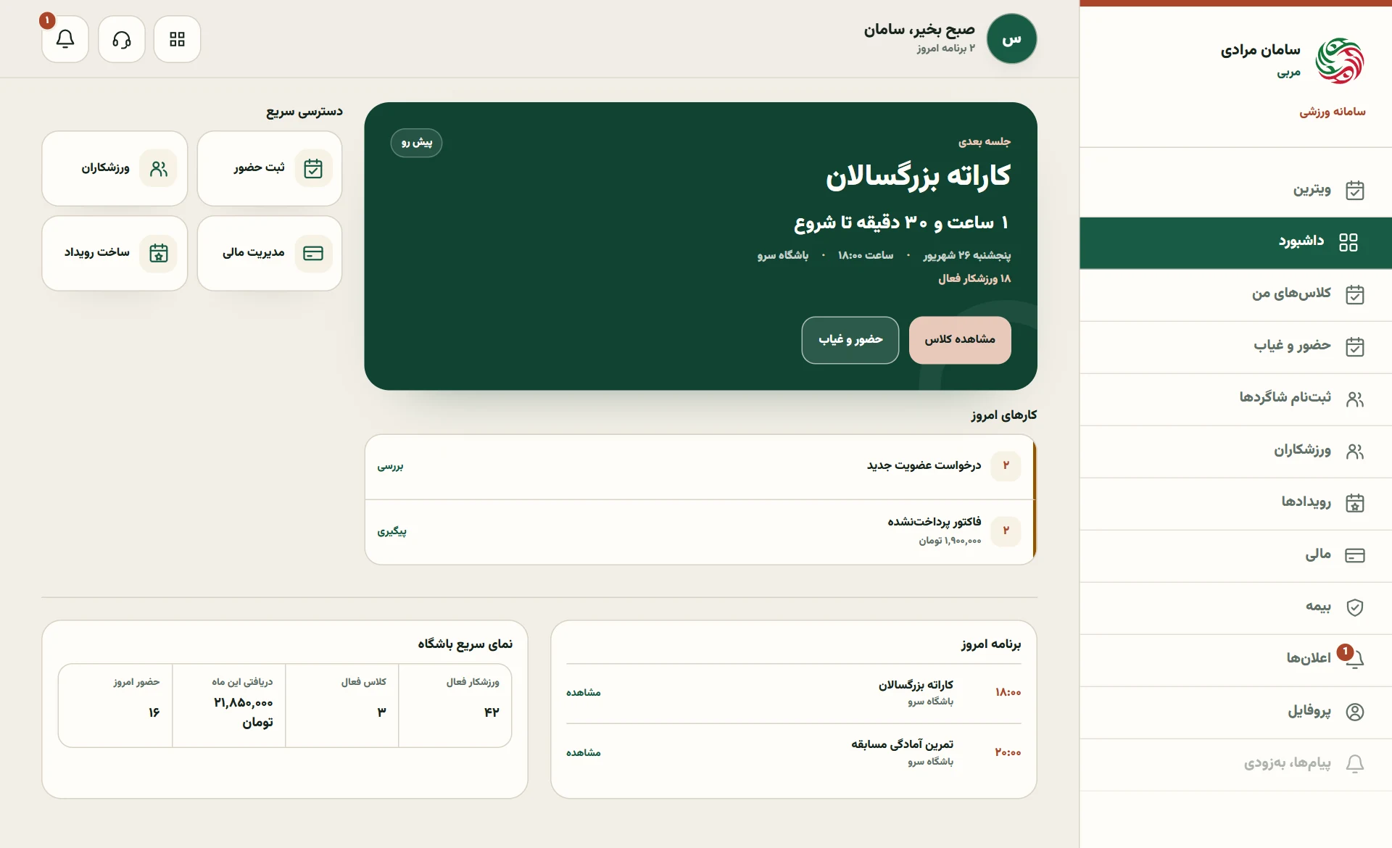Go to رویدادها in the sidebar
This screenshot has width=1392, height=848.
point(1235,503)
